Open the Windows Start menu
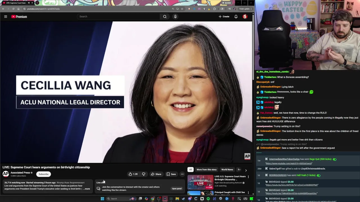Image resolution: width=360 pixels, height=202 pixels. pos(102,199)
